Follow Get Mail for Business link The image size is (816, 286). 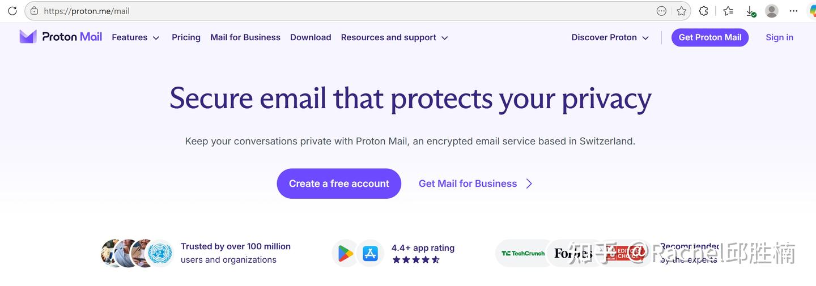[x=476, y=183]
